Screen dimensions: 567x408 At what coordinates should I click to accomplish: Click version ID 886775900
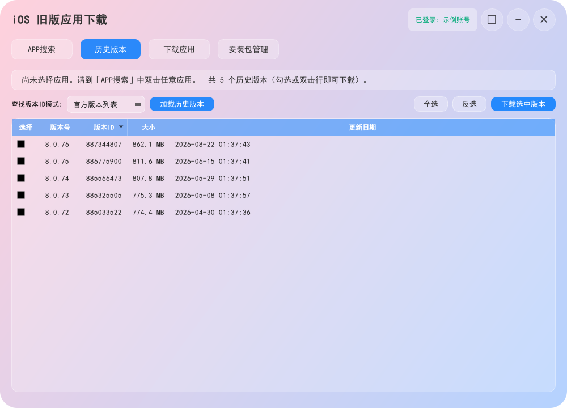[x=104, y=161]
